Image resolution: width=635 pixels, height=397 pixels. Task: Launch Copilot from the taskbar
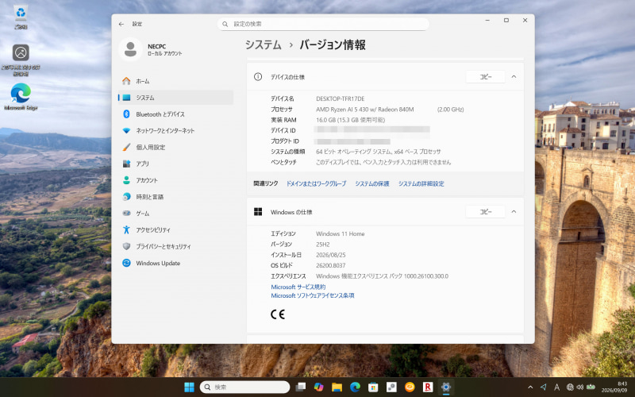(x=319, y=387)
